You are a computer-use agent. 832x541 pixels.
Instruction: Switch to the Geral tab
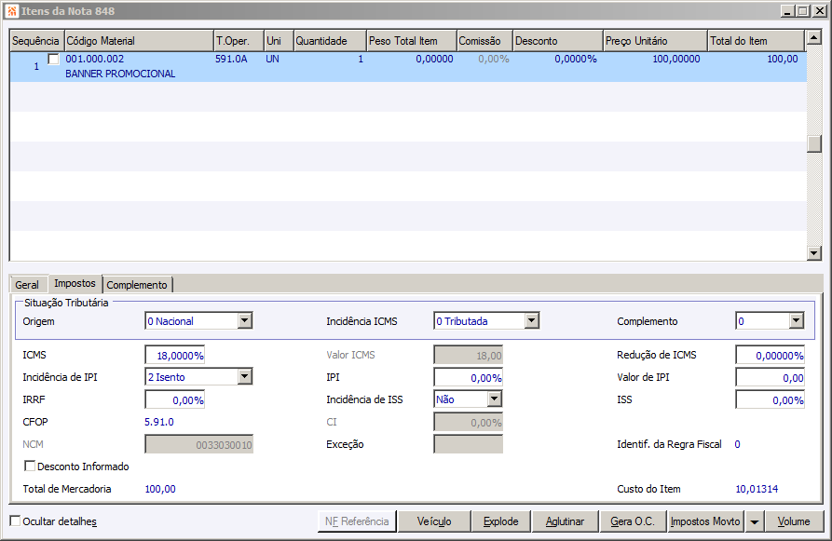pos(26,285)
